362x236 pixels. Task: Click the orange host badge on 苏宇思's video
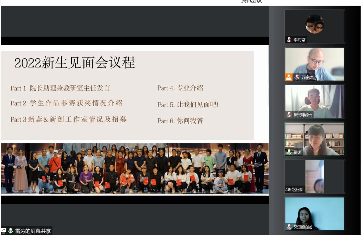coord(289,77)
